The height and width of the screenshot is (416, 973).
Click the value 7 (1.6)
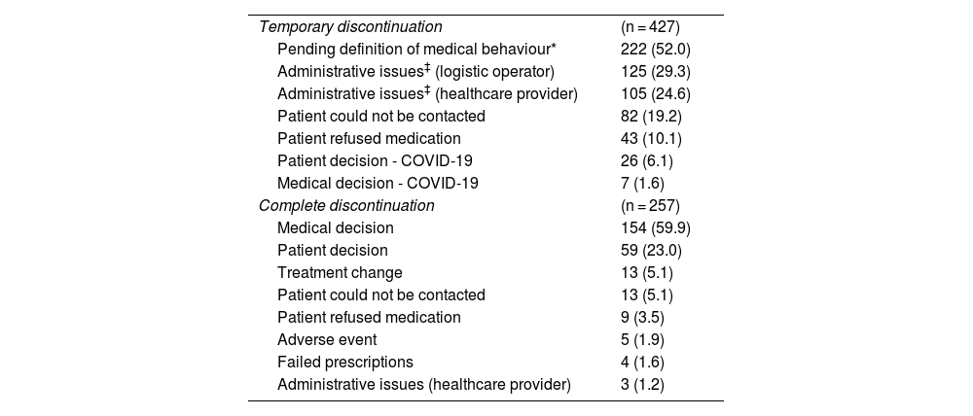[x=642, y=183]
